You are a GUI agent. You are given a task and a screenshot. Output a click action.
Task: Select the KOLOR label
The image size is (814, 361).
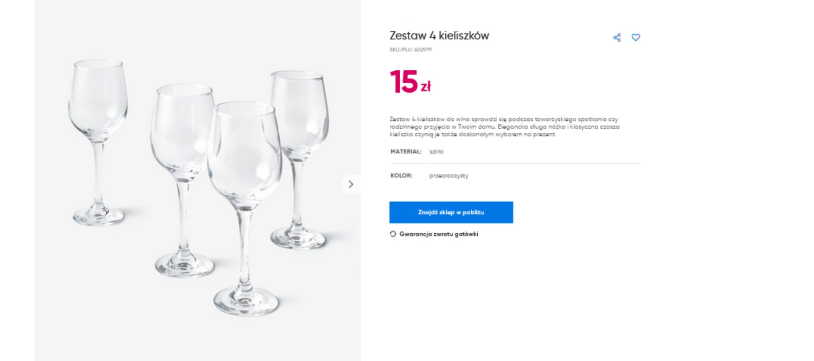tap(401, 175)
